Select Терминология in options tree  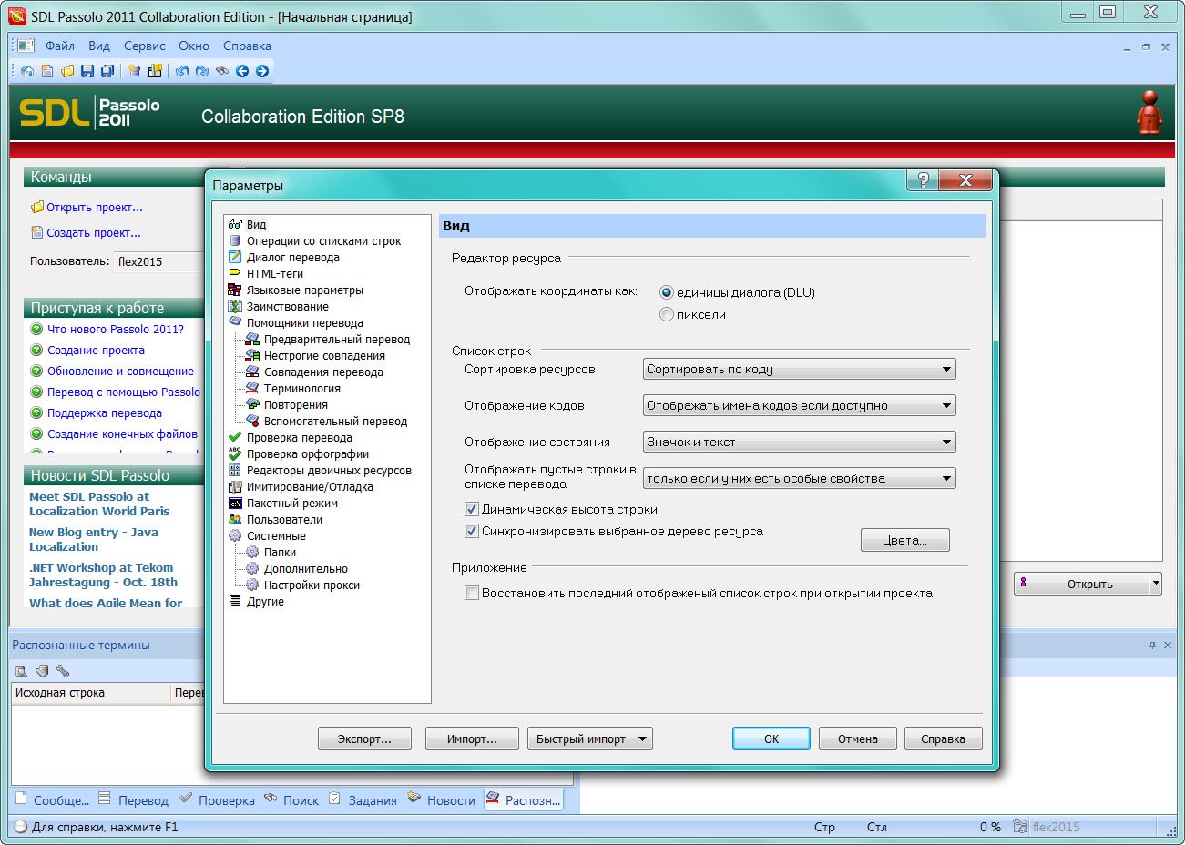tap(301, 388)
